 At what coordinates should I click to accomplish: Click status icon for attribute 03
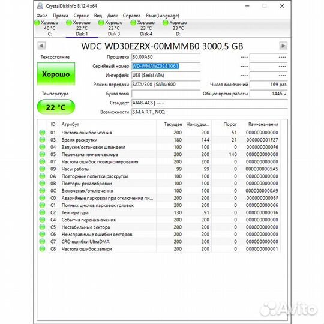coord(43,140)
